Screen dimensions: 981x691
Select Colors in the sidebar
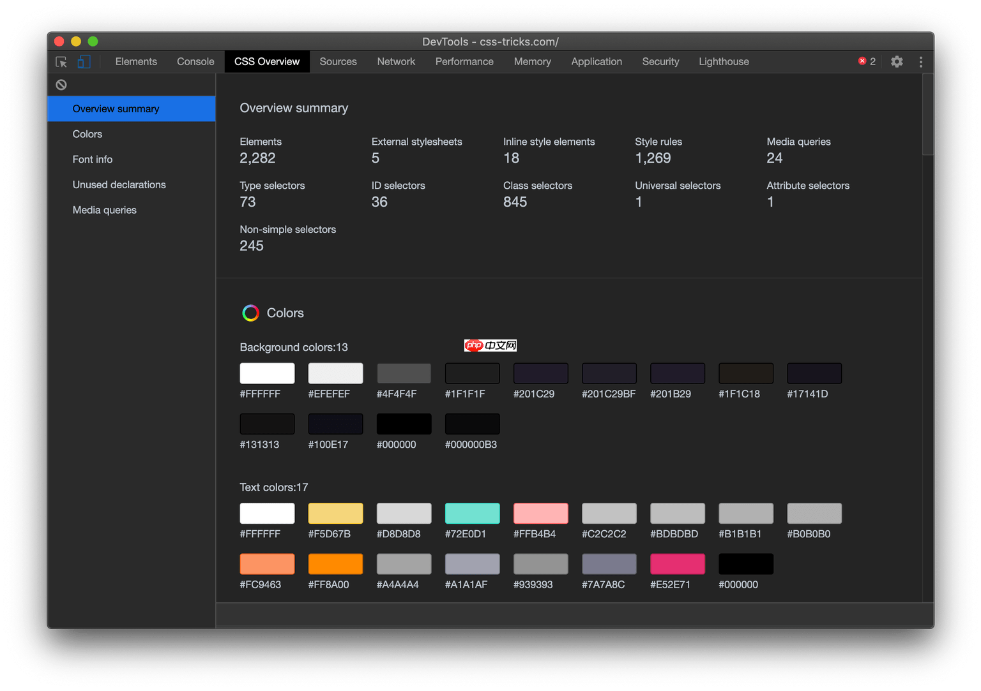click(x=87, y=134)
